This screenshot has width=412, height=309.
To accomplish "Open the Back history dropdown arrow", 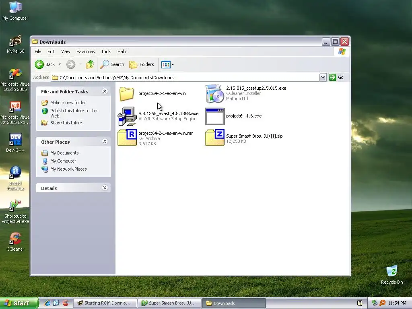I will [60, 64].
